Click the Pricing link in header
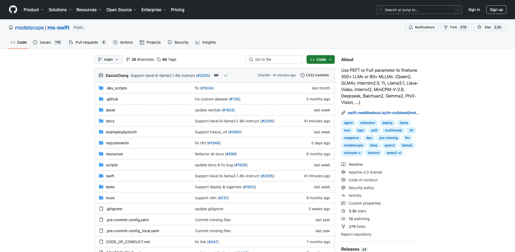The width and height of the screenshot is (515, 252). coord(178,10)
